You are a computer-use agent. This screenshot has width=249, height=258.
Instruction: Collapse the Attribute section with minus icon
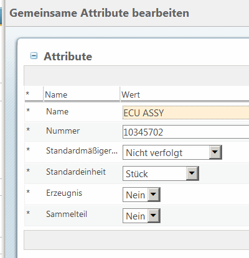click(34, 56)
